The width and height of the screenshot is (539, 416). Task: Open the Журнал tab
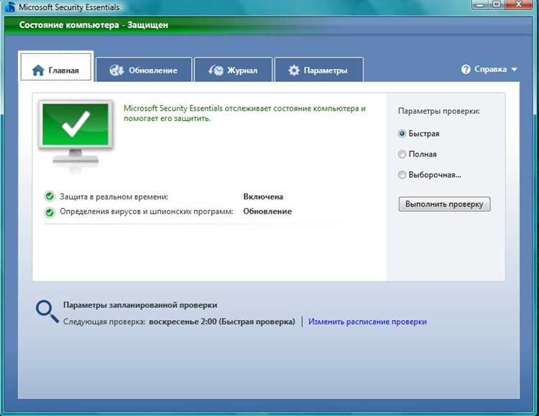[233, 70]
